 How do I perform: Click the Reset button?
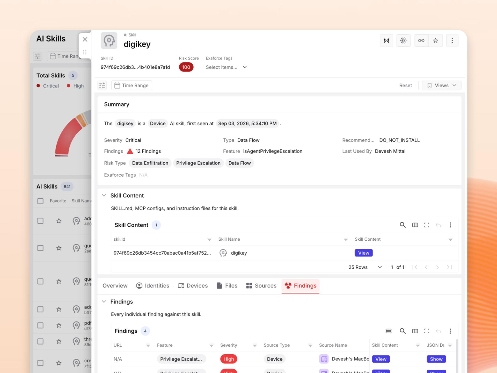[405, 85]
